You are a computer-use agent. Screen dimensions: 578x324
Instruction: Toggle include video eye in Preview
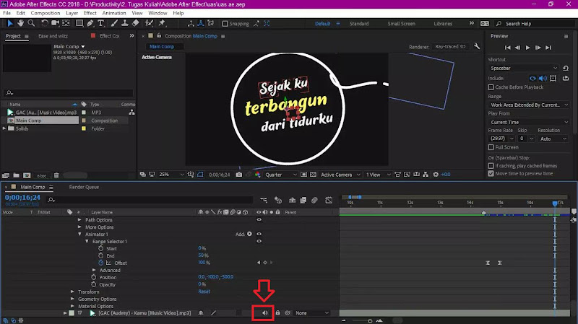tap(532, 78)
